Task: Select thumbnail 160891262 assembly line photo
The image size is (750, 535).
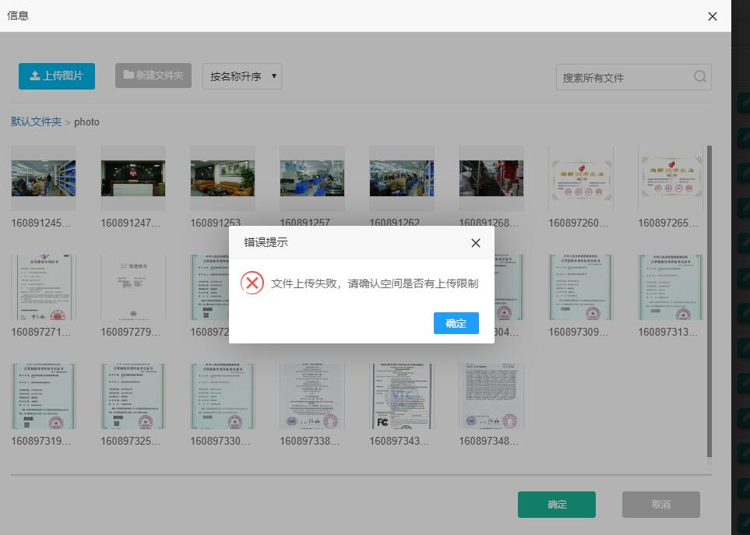Action: point(402,178)
